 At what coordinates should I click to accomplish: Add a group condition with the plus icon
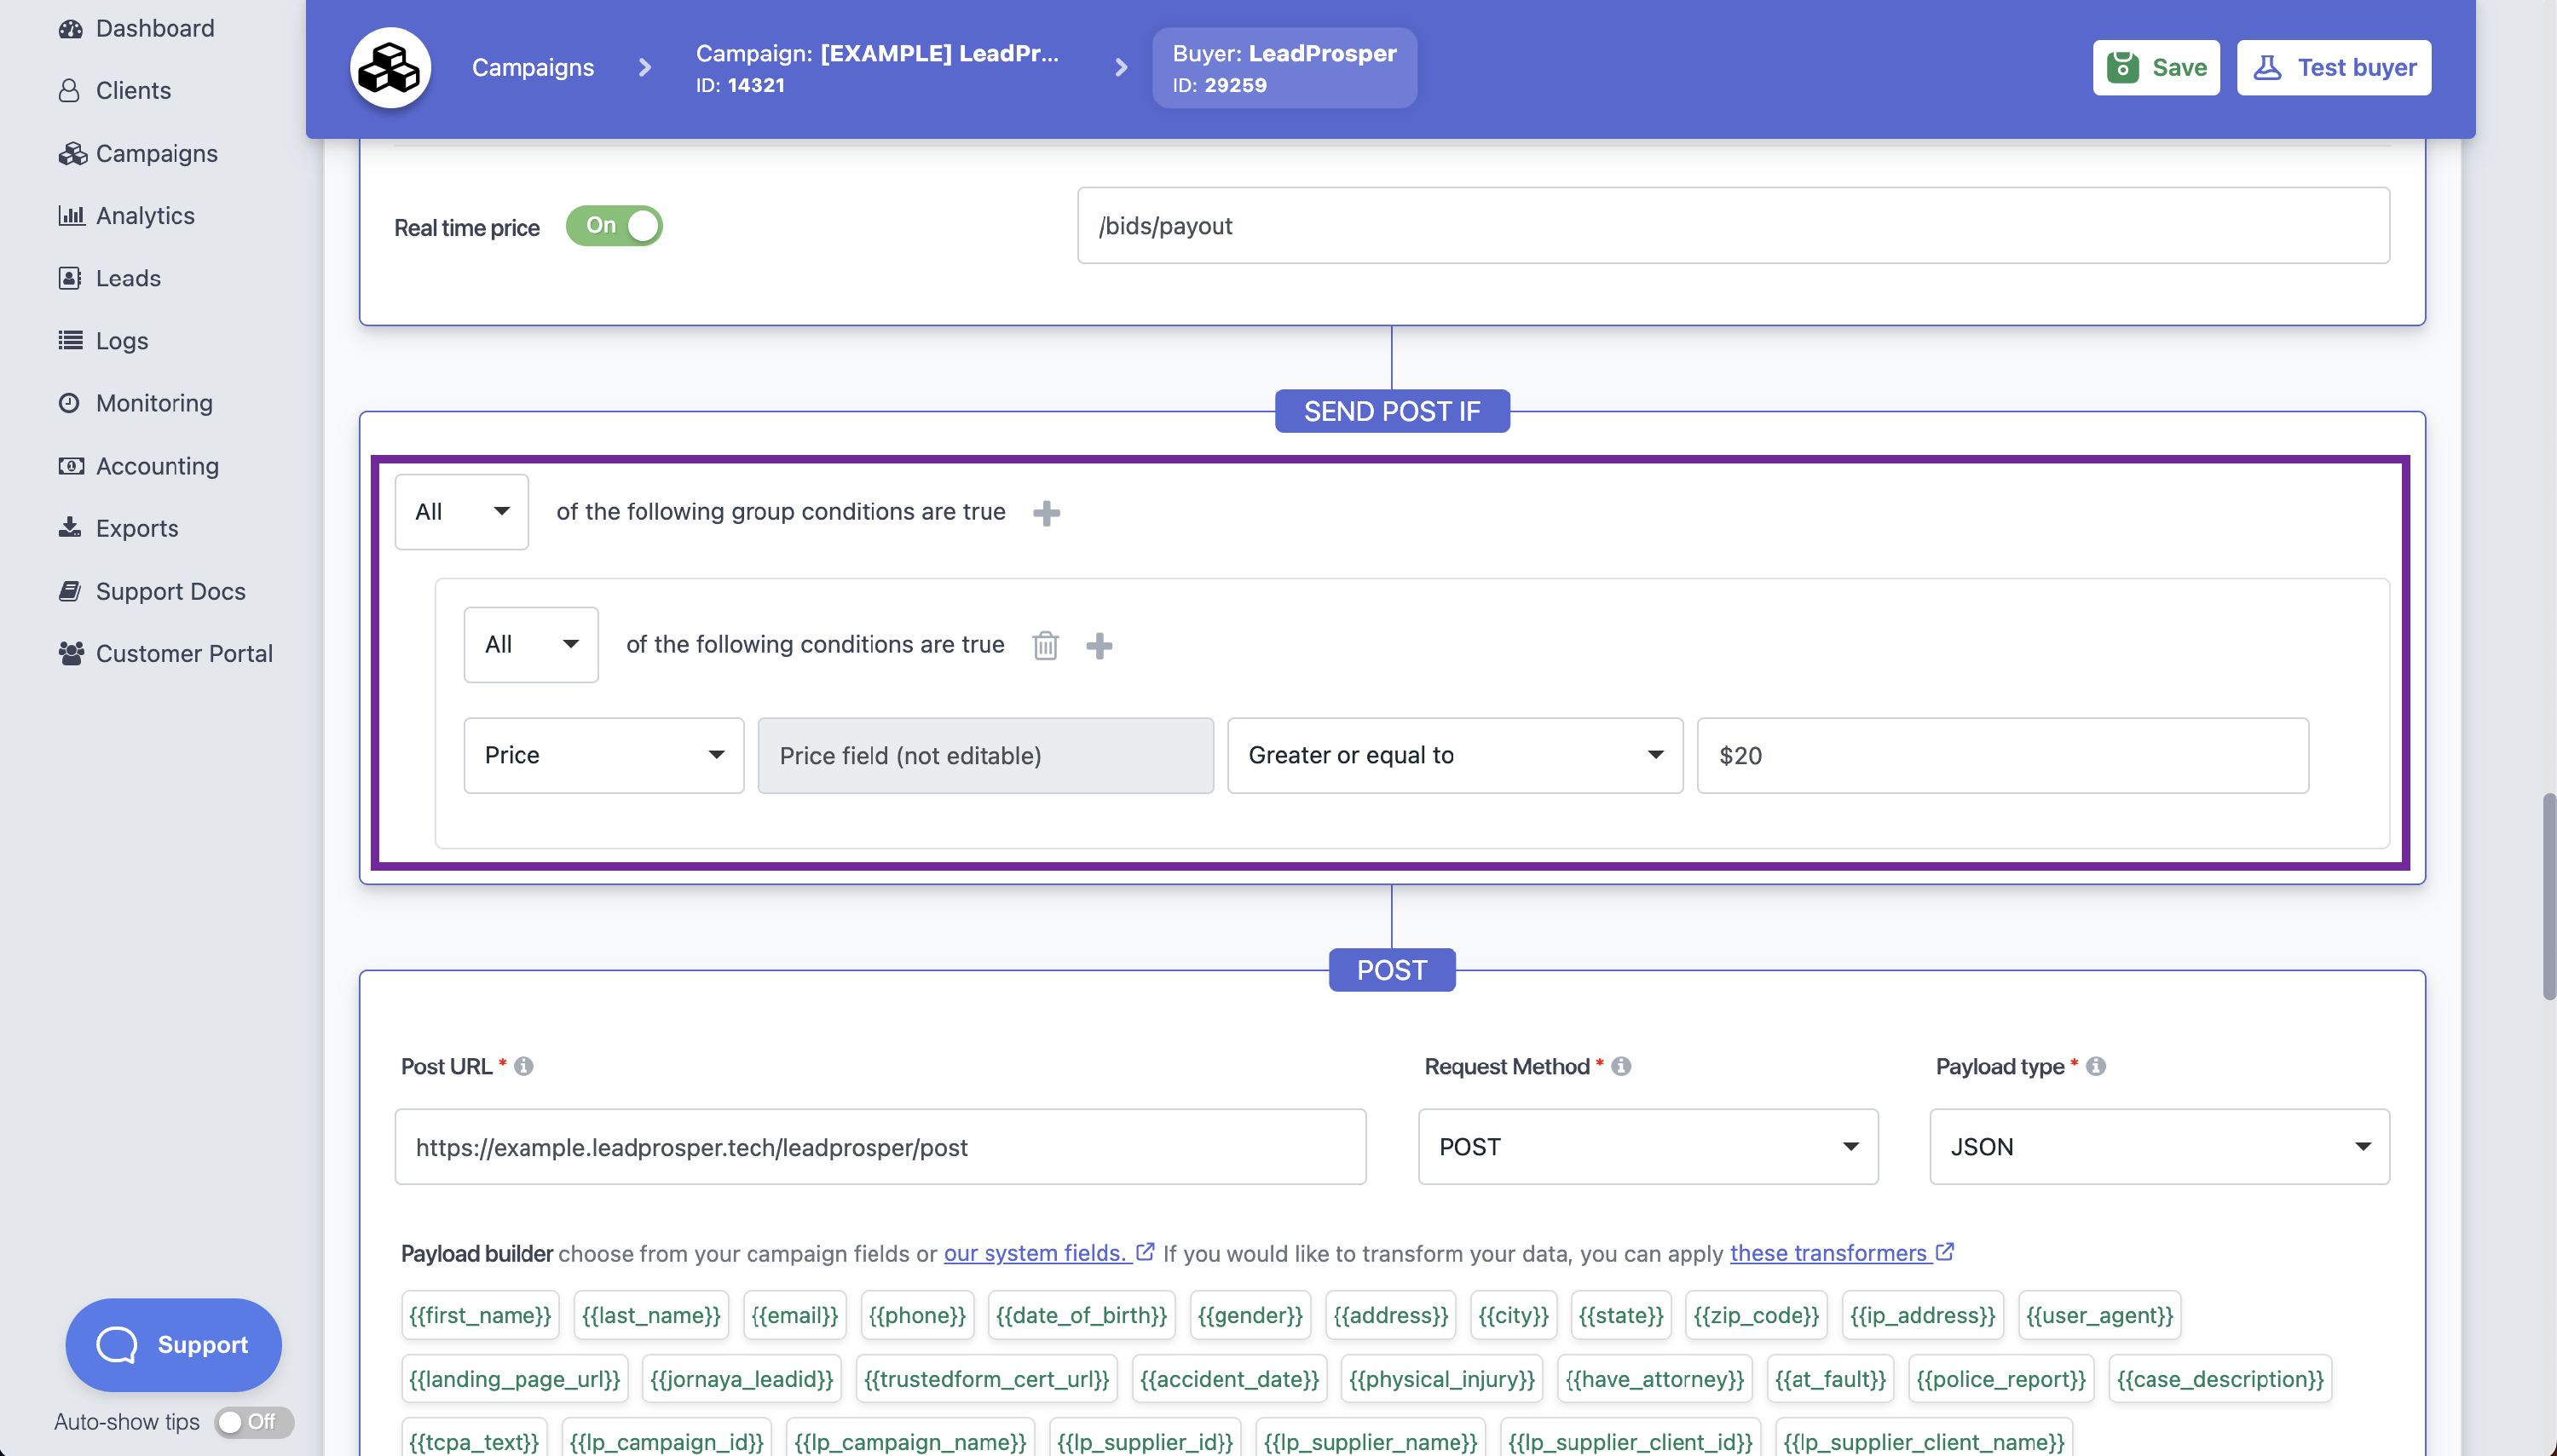click(x=1047, y=513)
